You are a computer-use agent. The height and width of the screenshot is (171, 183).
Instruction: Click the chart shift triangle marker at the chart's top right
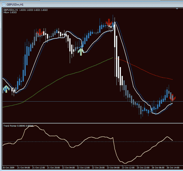tap(177, 8)
